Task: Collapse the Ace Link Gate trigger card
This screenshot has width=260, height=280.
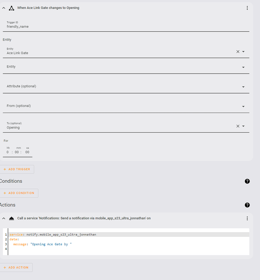Action: [x=4, y=8]
